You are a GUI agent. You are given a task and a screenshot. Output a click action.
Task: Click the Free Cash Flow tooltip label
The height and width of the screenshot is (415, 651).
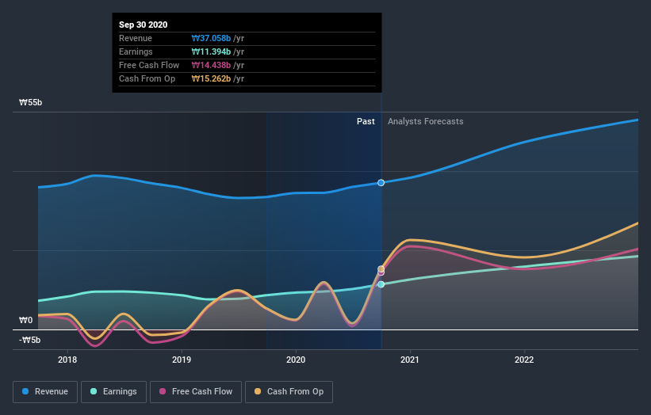point(149,65)
